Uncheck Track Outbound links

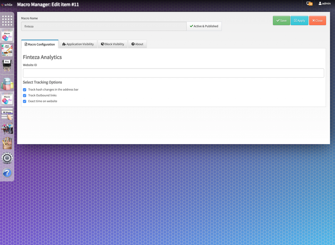pos(25,96)
